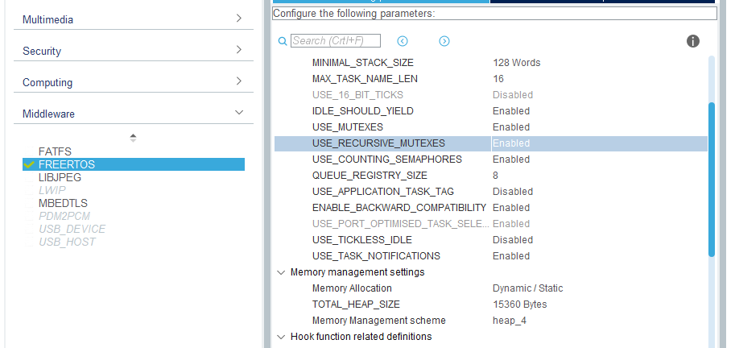735x348 pixels.
Task: Open Memory Management scheme heap_4 value
Action: [509, 321]
